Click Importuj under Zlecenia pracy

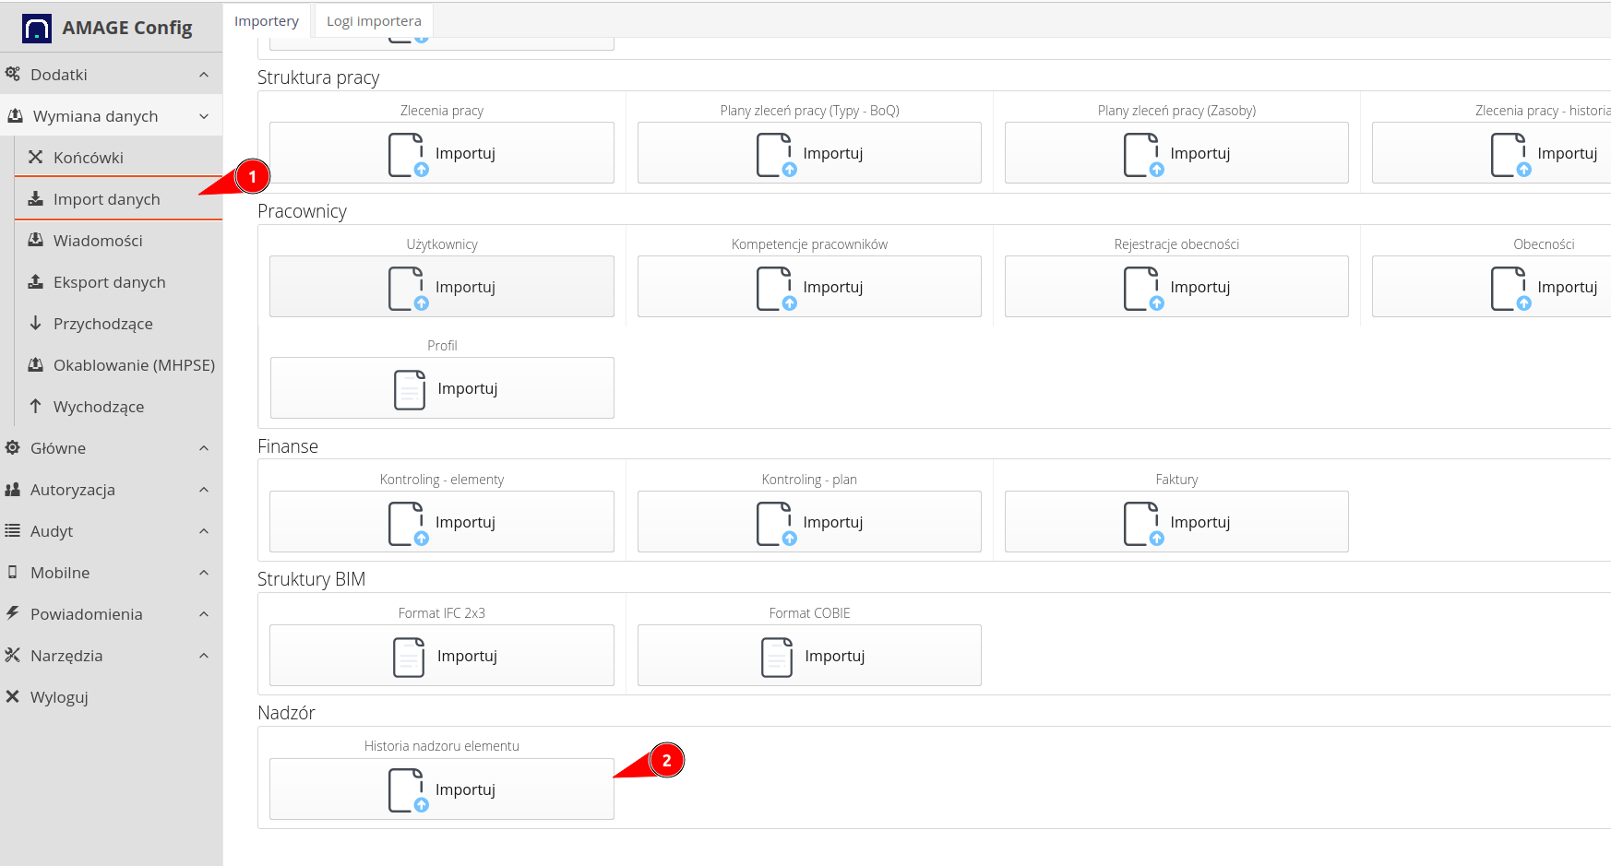tap(441, 152)
